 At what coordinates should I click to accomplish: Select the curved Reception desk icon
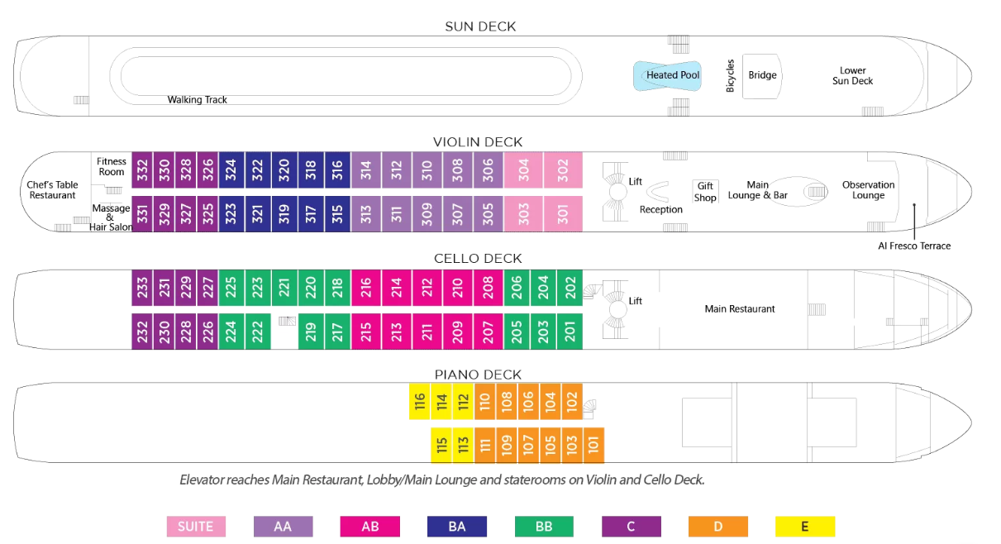[x=659, y=192]
